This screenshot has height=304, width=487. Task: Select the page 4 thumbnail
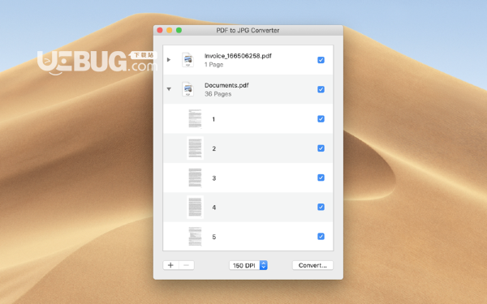[x=195, y=207]
